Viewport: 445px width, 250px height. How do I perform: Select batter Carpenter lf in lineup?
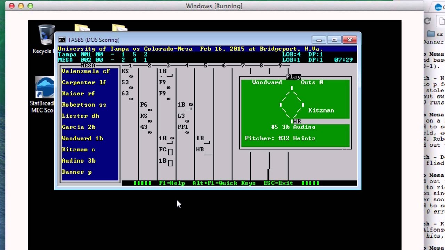pos(84,82)
